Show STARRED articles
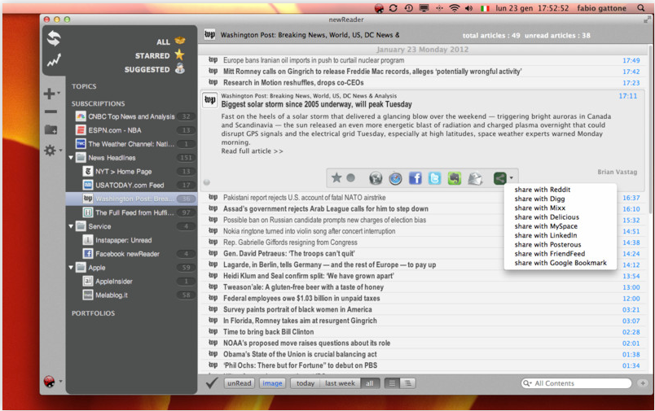 [159, 55]
